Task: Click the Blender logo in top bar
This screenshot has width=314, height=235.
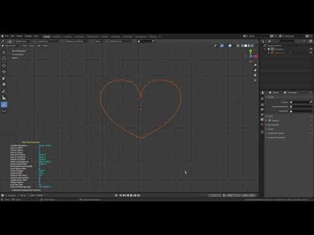Action: point(3,36)
